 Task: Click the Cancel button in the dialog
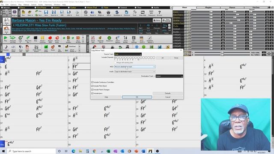click(x=168, y=97)
